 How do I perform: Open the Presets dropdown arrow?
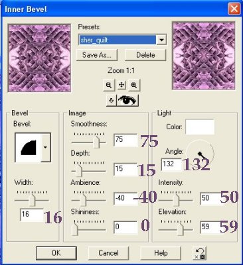(x=161, y=40)
